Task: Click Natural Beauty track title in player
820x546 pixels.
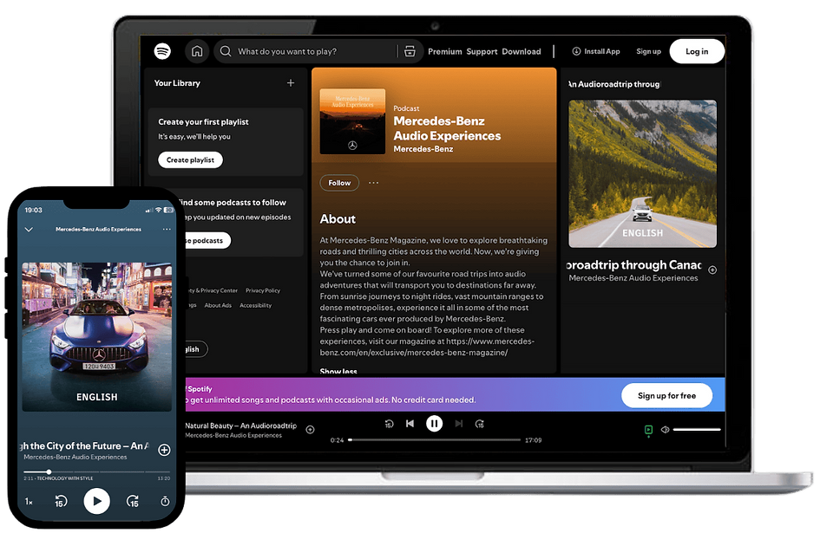Action: pos(240,426)
